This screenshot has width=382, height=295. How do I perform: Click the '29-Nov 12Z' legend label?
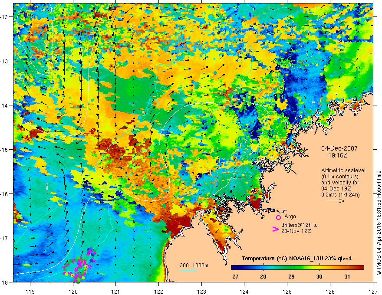coord(296,231)
